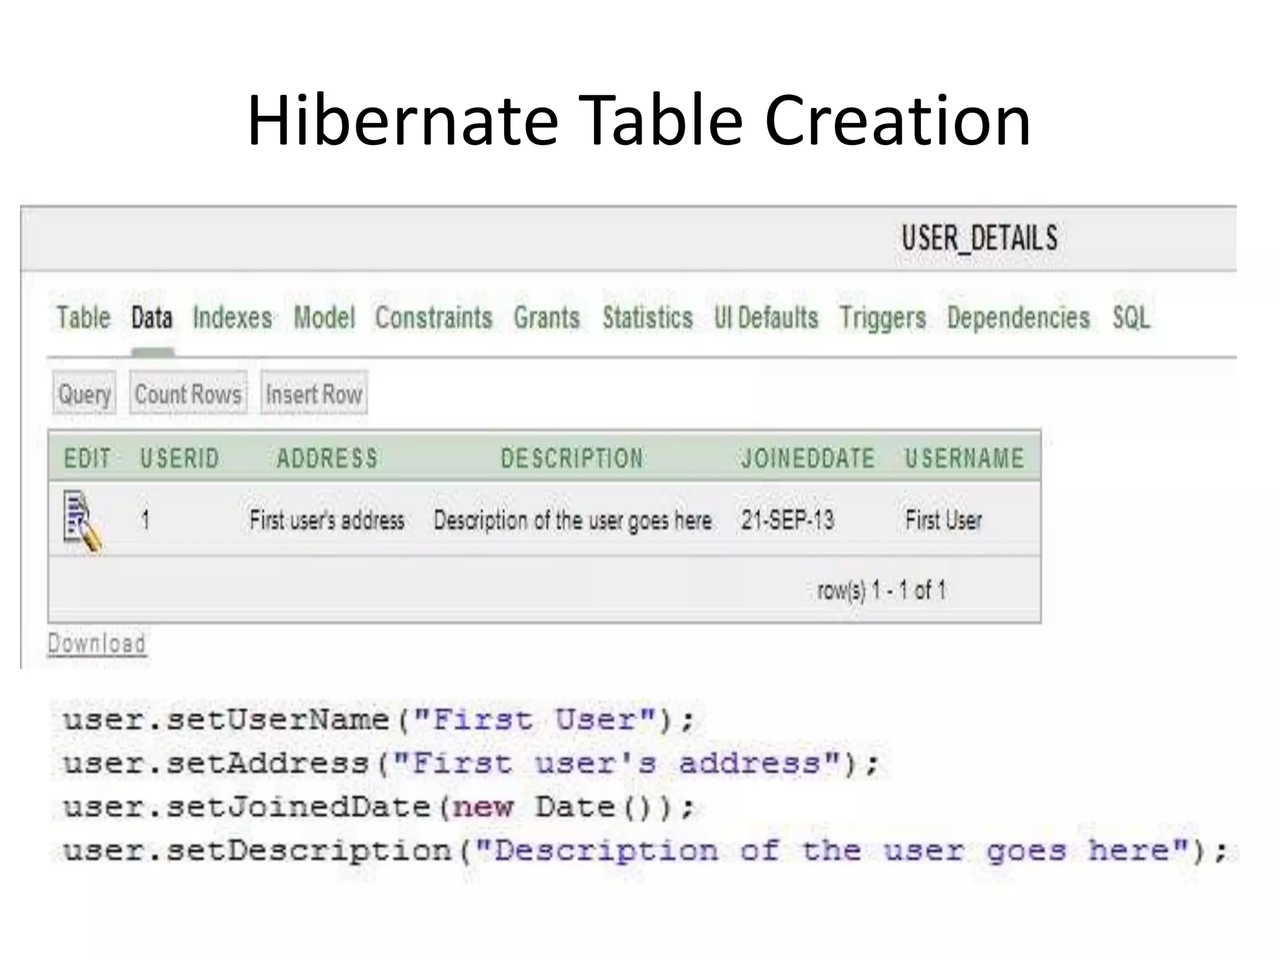Open the Indexes tab
The image size is (1278, 958).
point(232,317)
